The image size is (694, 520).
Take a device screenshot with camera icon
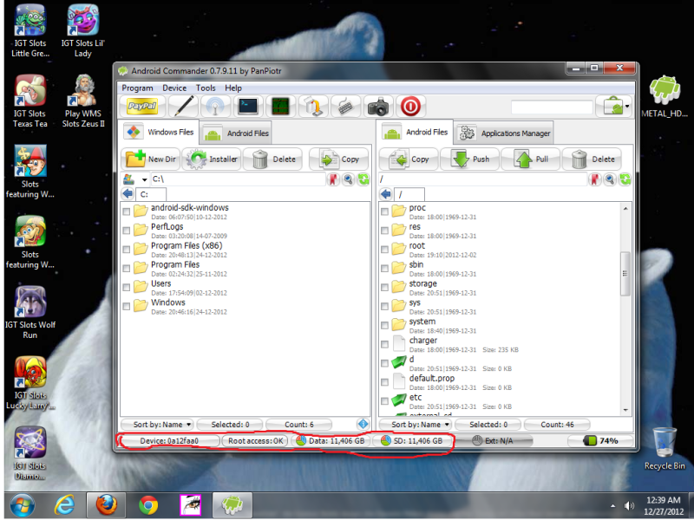378,106
